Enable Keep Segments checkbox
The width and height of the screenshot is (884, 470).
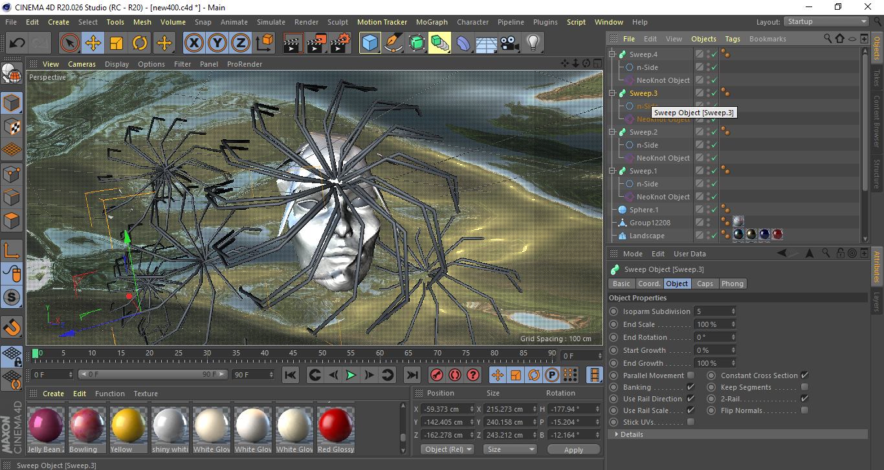pos(804,387)
